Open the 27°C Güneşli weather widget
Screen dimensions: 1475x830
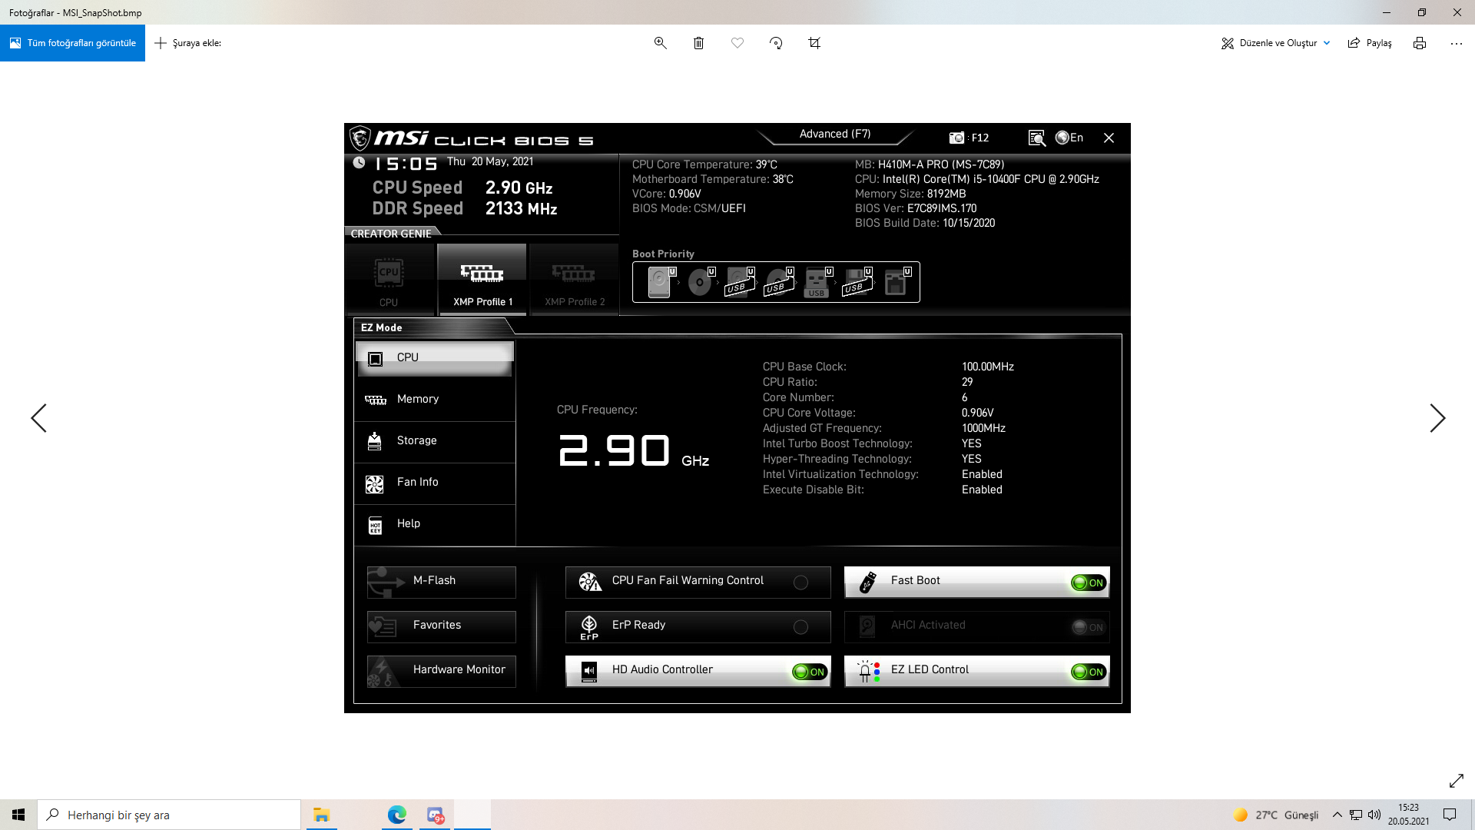point(1275,815)
